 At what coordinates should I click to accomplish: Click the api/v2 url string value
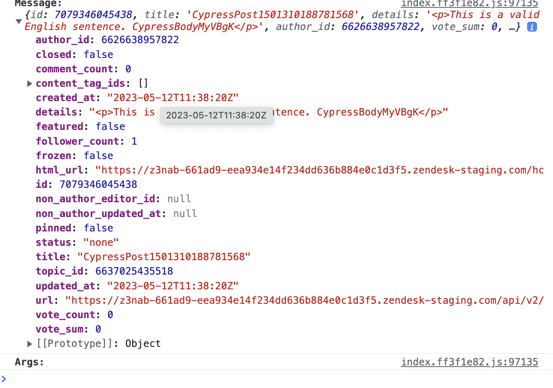click(304, 300)
